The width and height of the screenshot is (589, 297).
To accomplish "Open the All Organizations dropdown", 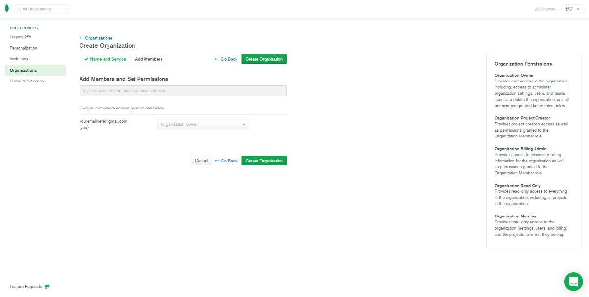I will click(x=42, y=9).
